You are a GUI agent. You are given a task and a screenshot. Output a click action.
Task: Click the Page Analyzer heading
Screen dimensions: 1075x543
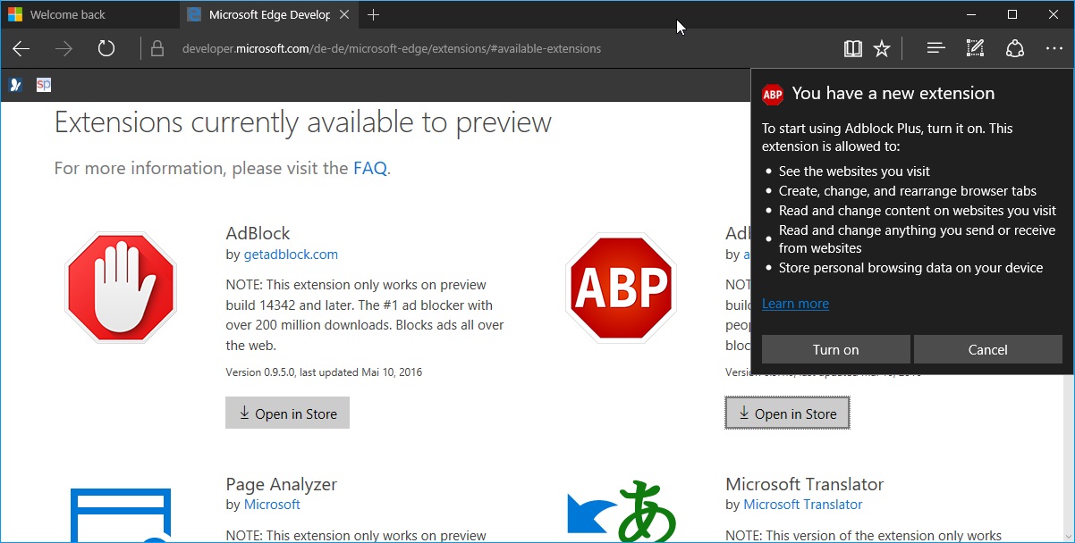pos(282,485)
